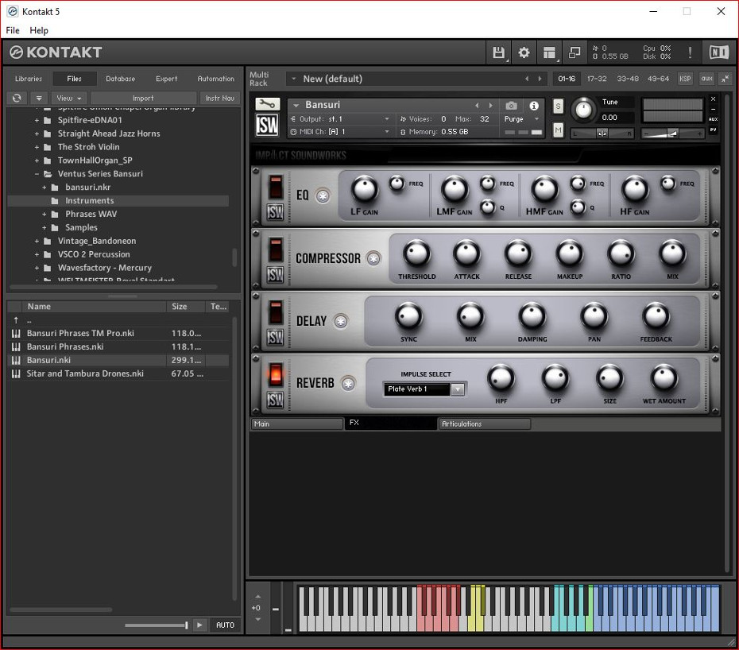
Task: Click the audition volume slider
Action: point(156,625)
